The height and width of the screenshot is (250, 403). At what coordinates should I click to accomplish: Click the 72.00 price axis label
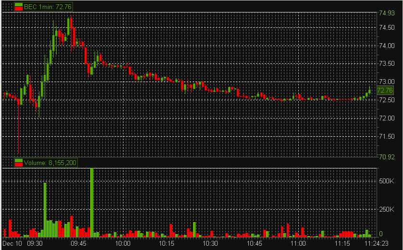point(387,118)
